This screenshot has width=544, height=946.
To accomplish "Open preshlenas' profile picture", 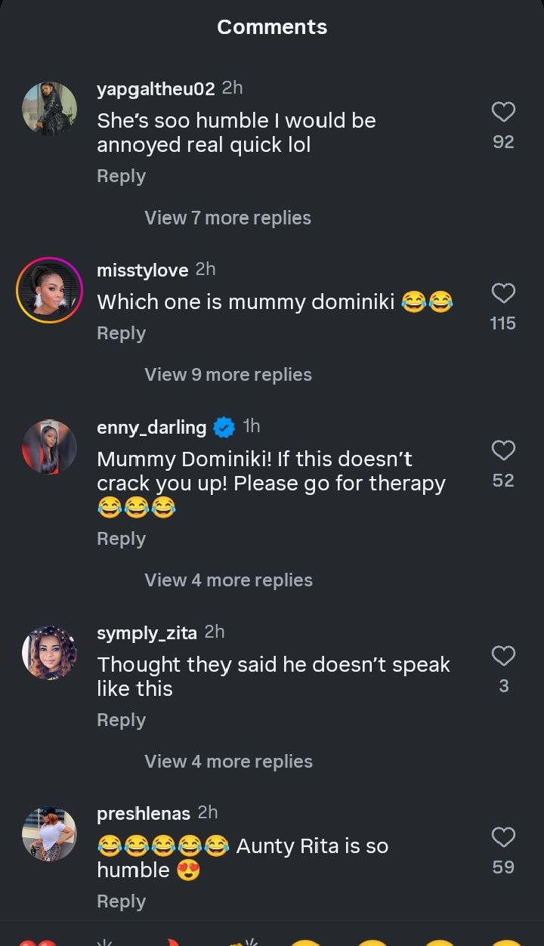I will point(50,834).
